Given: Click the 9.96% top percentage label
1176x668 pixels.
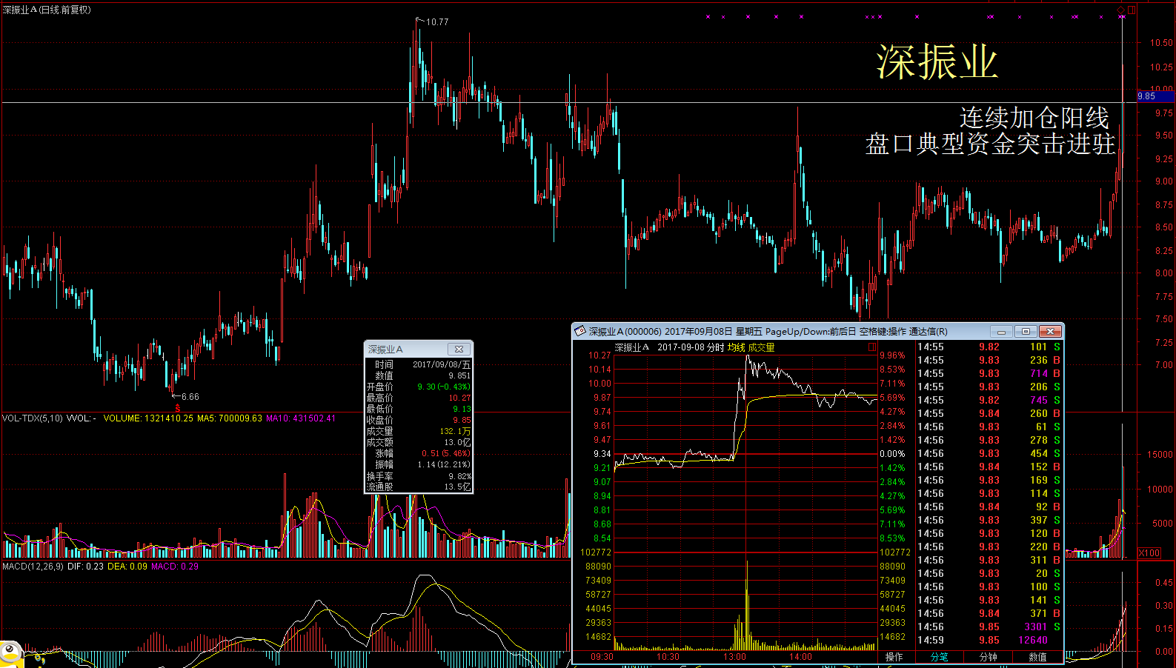Looking at the screenshot, I should (x=892, y=355).
